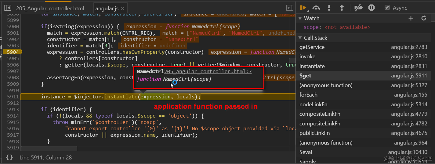Place cursor on 'instantiate' in line 5911
Screen dimensions: 435x164
click(x=121, y=97)
